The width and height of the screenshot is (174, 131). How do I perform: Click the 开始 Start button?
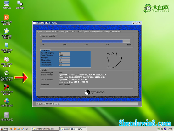click(x=4, y=129)
